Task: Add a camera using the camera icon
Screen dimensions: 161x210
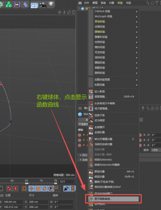Action: coord(43,5)
